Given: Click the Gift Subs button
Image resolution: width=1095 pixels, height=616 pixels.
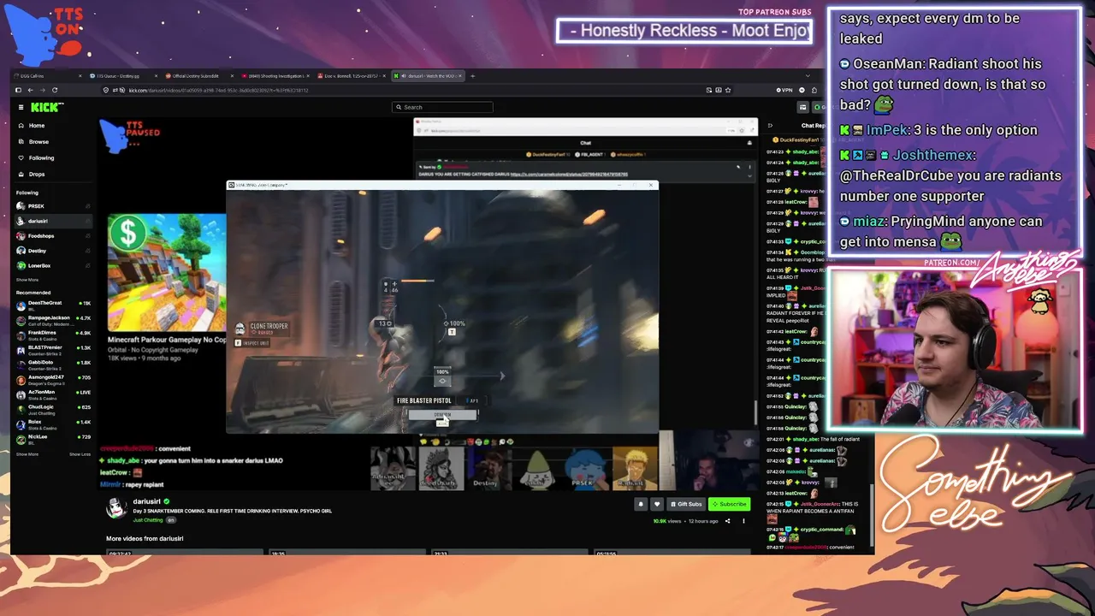Looking at the screenshot, I should click(x=686, y=504).
